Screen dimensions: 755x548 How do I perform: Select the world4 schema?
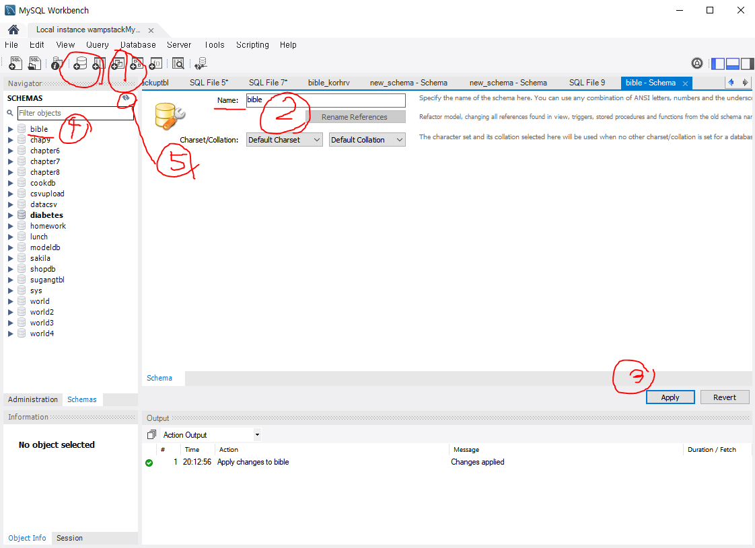[x=42, y=334]
